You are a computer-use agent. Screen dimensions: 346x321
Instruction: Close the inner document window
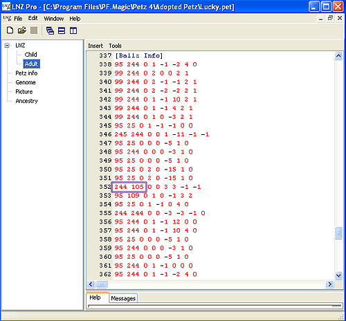click(x=340, y=18)
